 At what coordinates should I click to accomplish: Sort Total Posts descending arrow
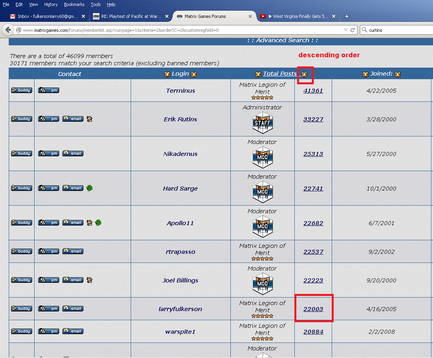click(304, 74)
